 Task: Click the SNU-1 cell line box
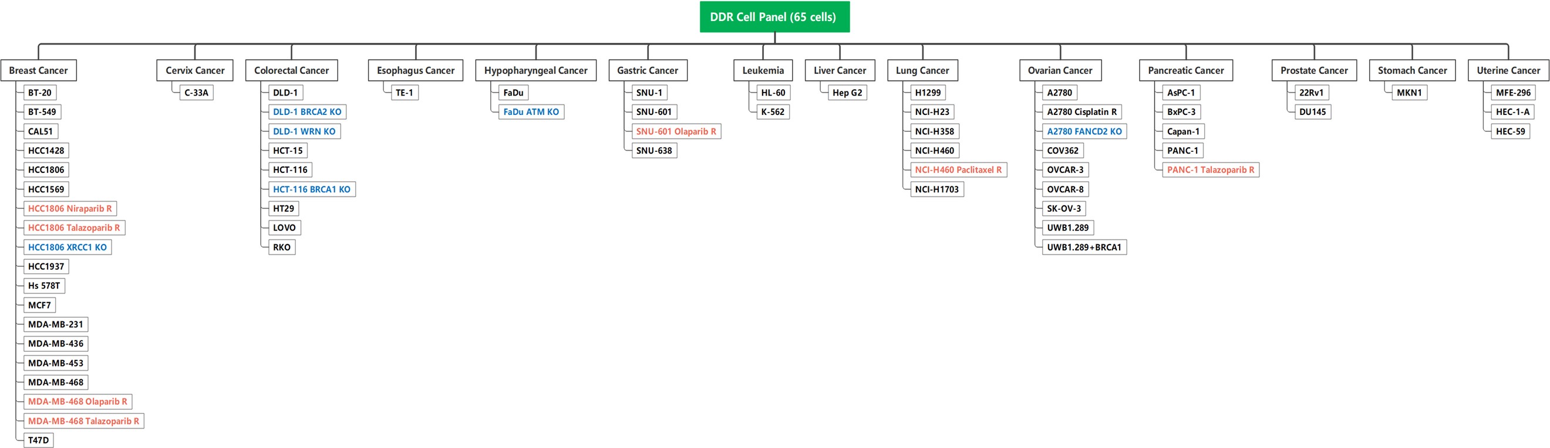(649, 93)
